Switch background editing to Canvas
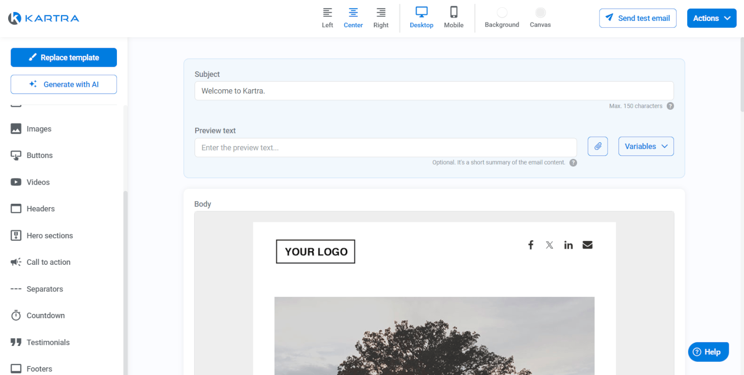Screen dimensions: 744x375 (540, 18)
